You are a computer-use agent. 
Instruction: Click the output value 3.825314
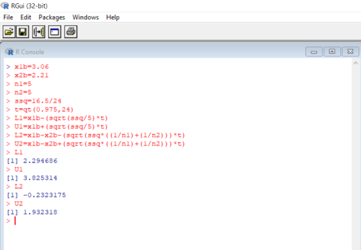point(40,178)
